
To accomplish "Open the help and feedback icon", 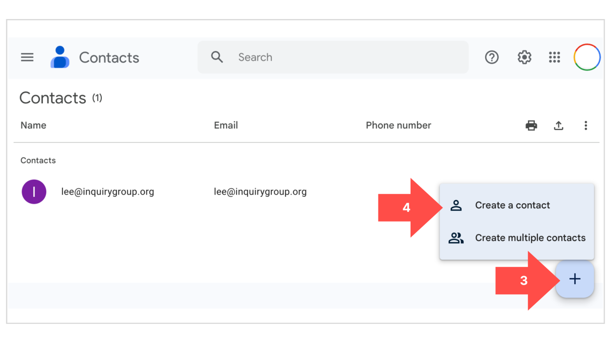I will 492,58.
